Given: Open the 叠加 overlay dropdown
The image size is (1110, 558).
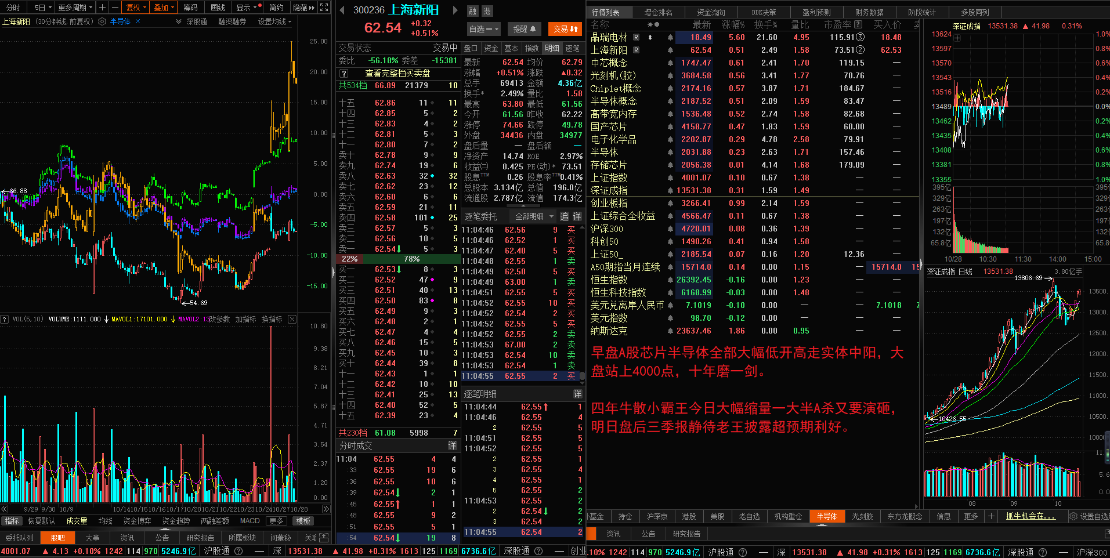Looking at the screenshot, I should pos(164,8).
